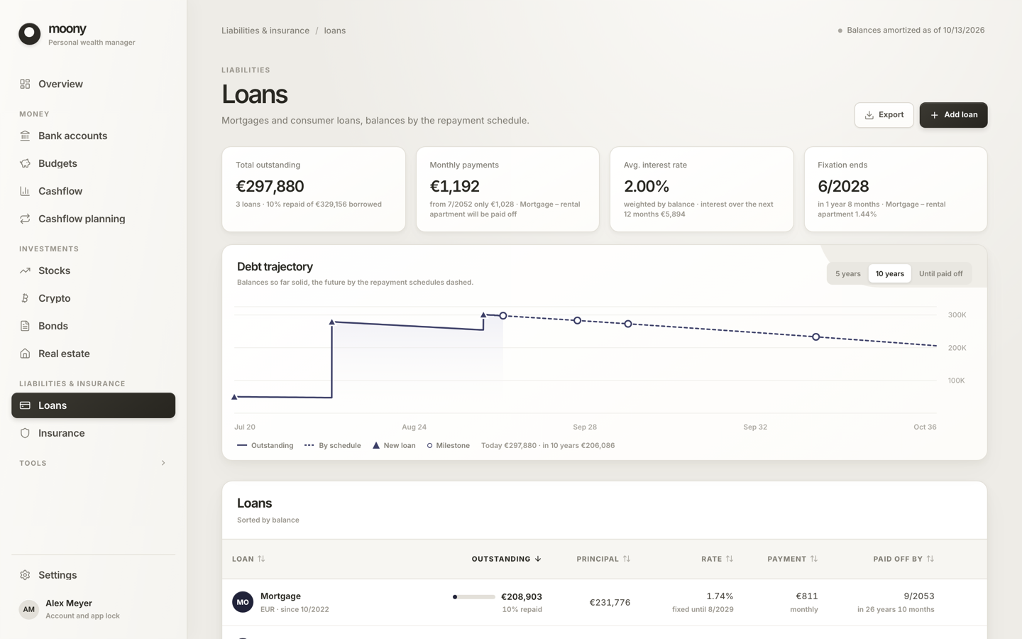Toggle the New loan legend entry
Viewport: 1022px width, 639px height.
coord(394,446)
